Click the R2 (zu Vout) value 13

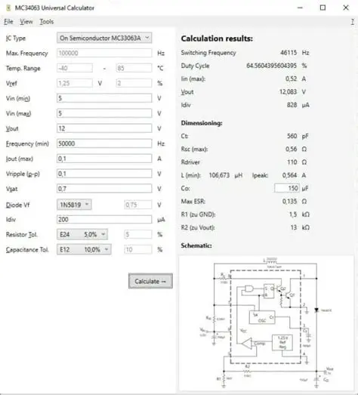[294, 228]
